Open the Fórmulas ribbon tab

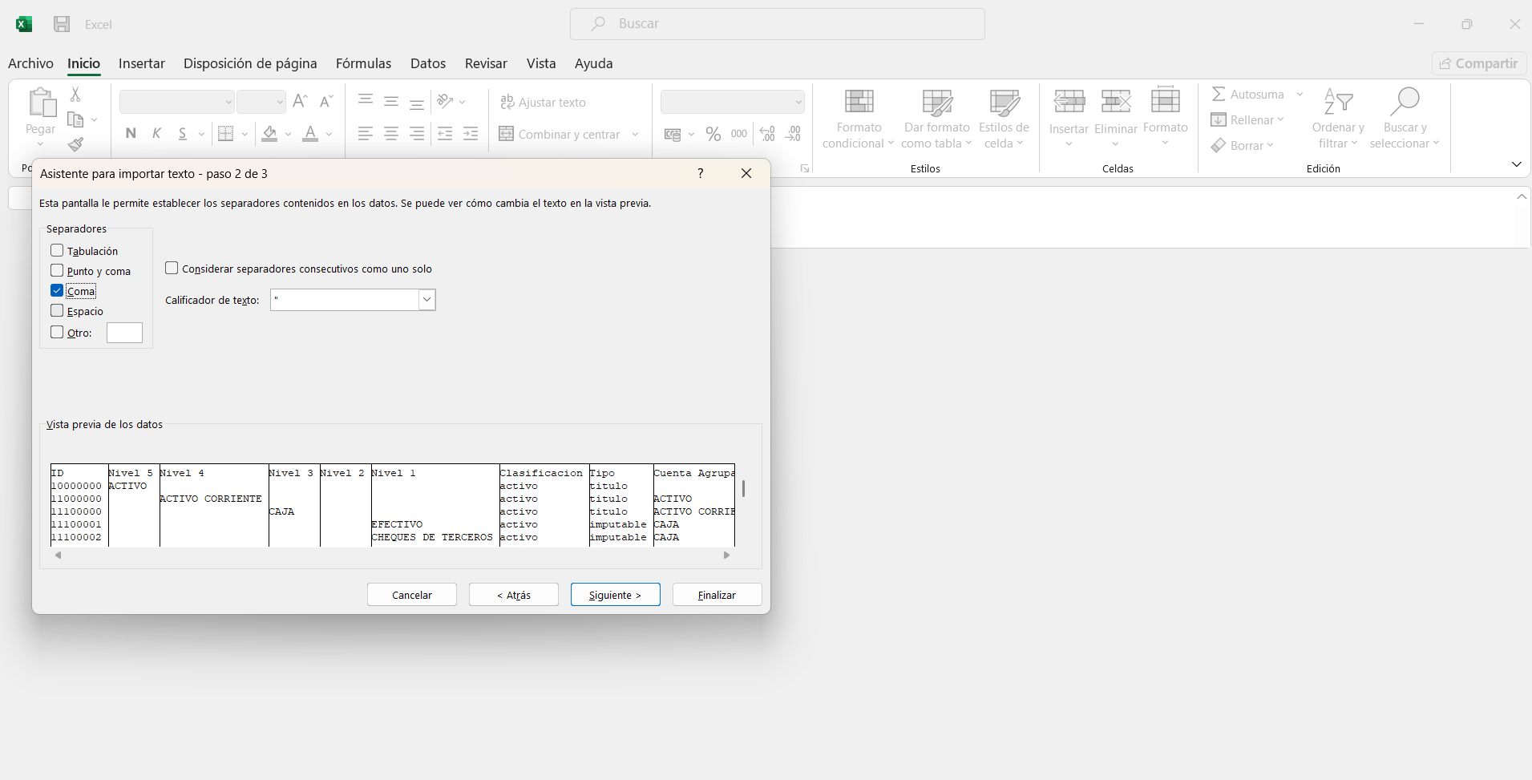coord(363,63)
